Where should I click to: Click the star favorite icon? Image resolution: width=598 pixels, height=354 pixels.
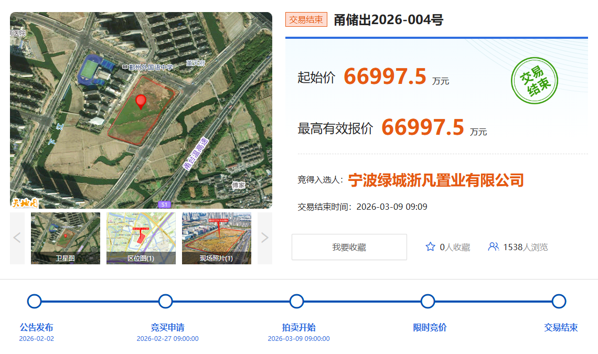point(430,247)
